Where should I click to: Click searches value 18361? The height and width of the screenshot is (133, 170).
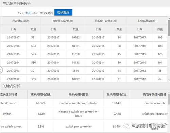[76, 46]
